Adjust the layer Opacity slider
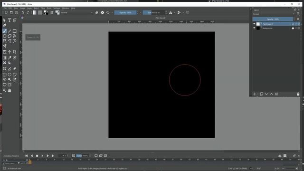304x171 pixels. [273, 19]
